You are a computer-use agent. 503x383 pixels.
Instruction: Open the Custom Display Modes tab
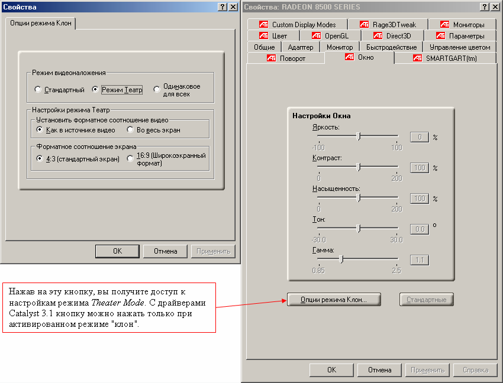(x=298, y=25)
